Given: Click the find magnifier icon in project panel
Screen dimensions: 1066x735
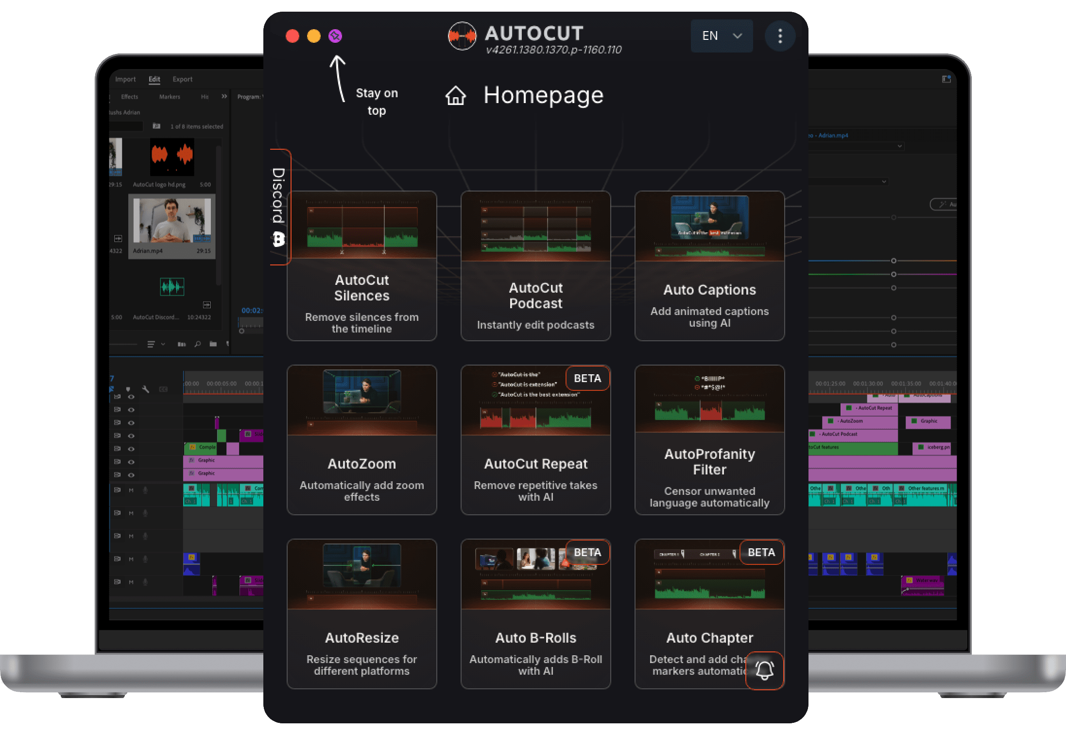Looking at the screenshot, I should point(197,344).
